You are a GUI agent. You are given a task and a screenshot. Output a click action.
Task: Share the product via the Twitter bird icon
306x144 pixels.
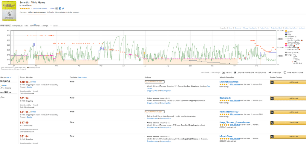(63, 9)
